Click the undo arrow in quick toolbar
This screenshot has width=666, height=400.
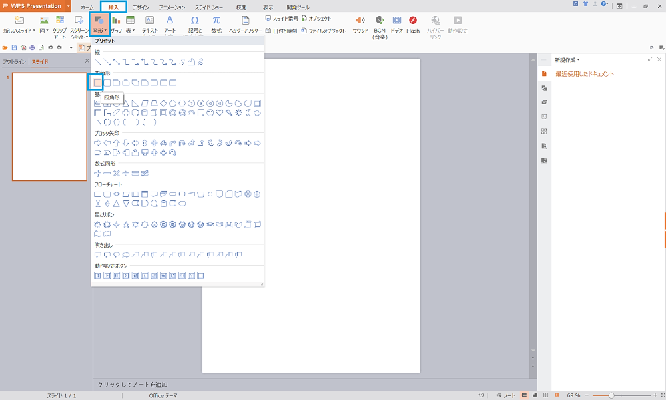point(50,47)
